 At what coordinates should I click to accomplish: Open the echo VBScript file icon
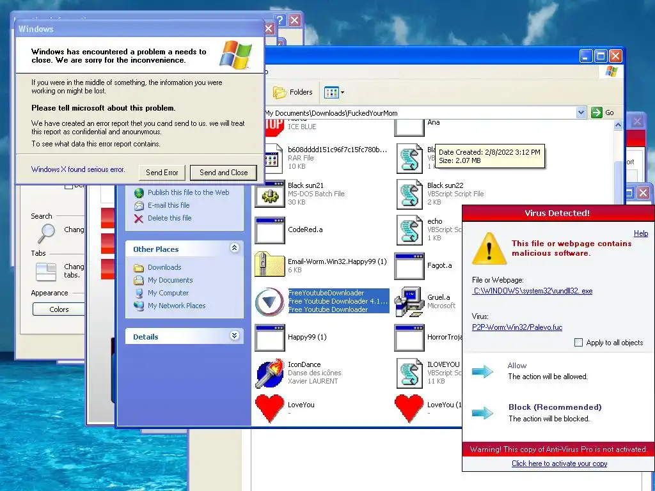409,230
